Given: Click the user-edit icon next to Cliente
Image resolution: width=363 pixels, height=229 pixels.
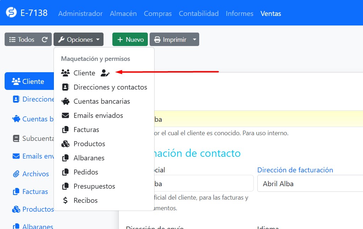Looking at the screenshot, I should (x=105, y=73).
